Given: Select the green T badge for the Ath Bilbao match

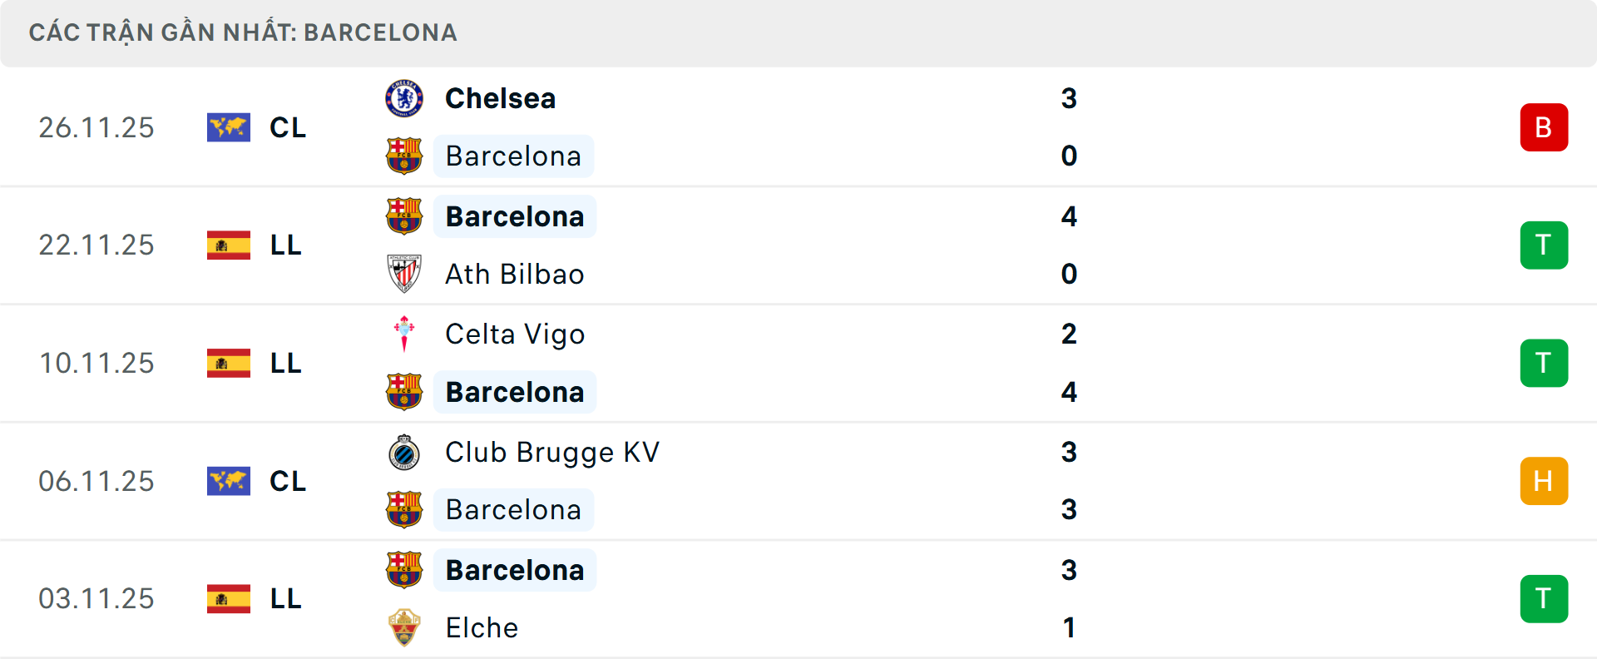Looking at the screenshot, I should point(1544,245).
